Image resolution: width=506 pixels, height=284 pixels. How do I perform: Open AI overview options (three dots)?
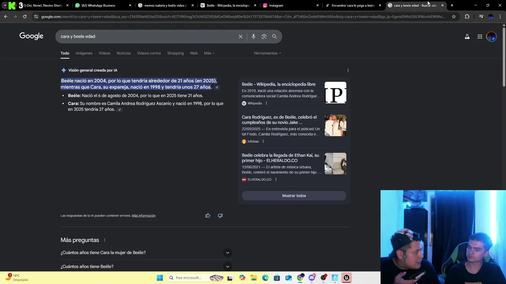348,70
